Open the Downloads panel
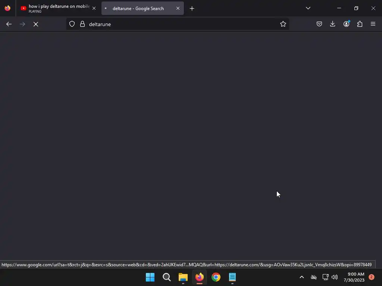 coord(332,24)
